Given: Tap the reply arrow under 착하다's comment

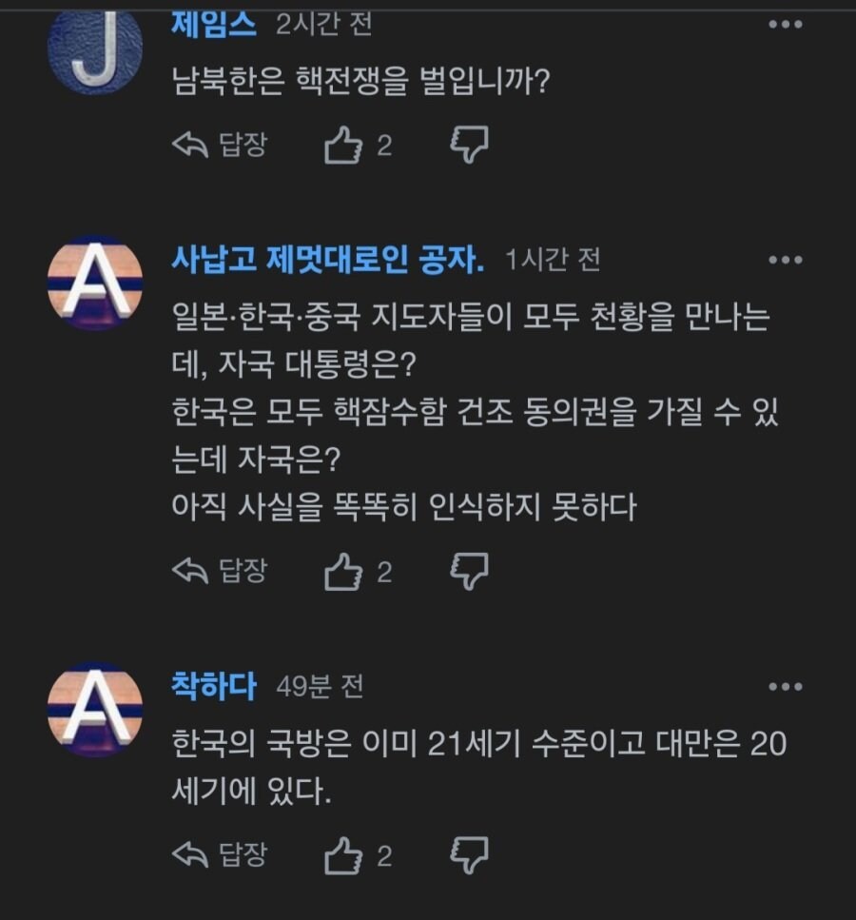Looking at the screenshot, I should [x=198, y=852].
